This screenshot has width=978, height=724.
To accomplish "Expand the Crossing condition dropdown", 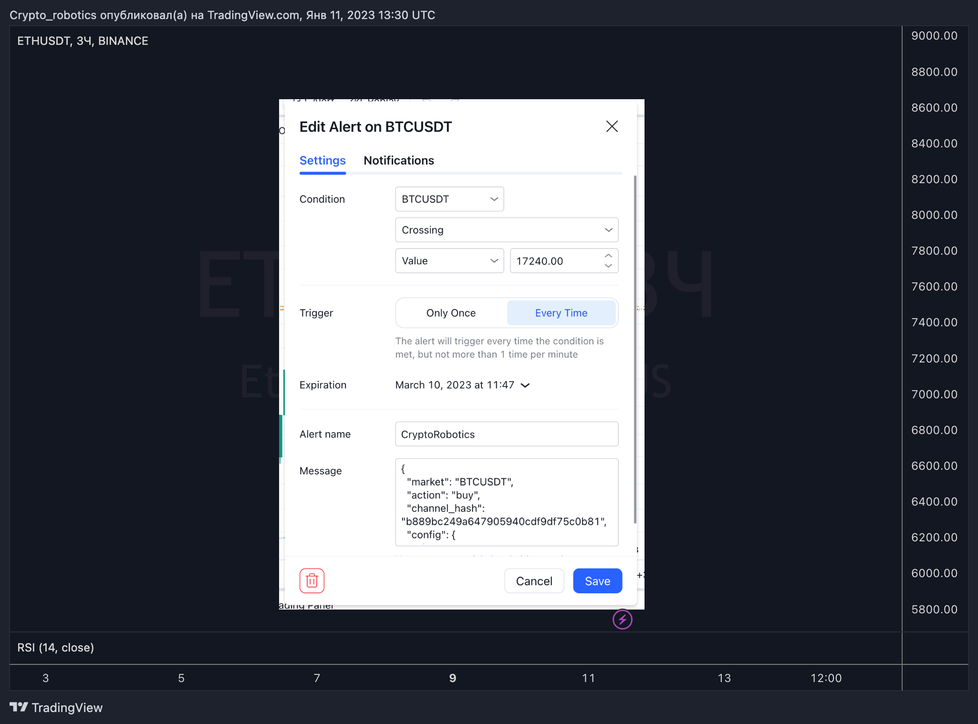I will [x=507, y=230].
